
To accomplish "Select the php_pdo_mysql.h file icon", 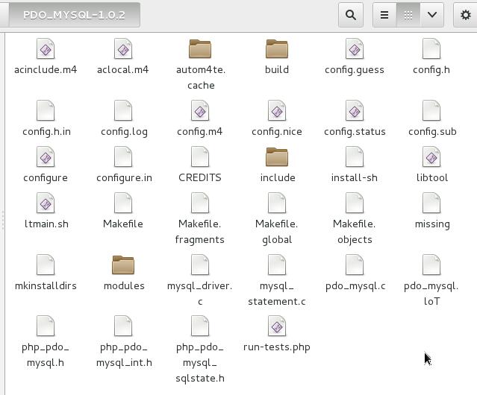I will click(46, 326).
